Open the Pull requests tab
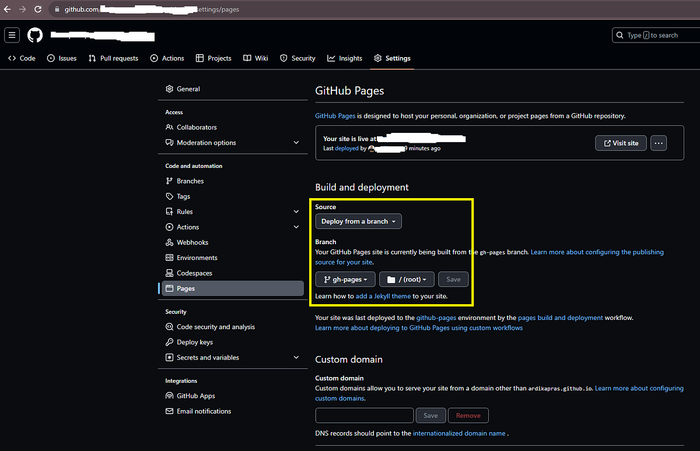 coord(113,58)
